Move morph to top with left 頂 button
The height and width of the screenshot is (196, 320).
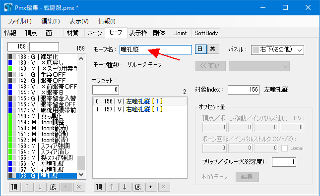click(14, 187)
